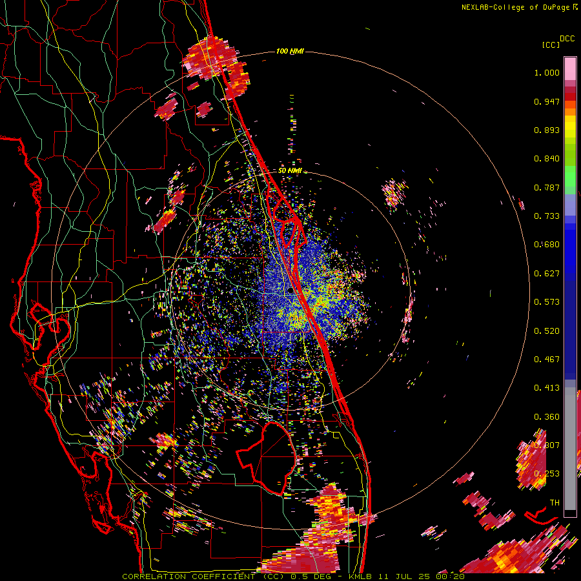Click the black radar site dot at center

coord(290,291)
